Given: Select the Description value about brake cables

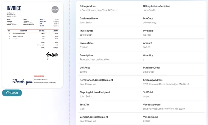Looking at the screenshot, I should [x=95, y=59].
